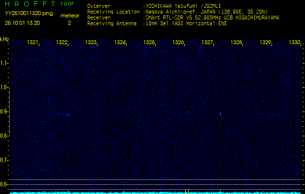Viewport: 305px width, 194px height.
Task: Click the 25.10.01 13:20 timestamp
Action: [x=22, y=23]
